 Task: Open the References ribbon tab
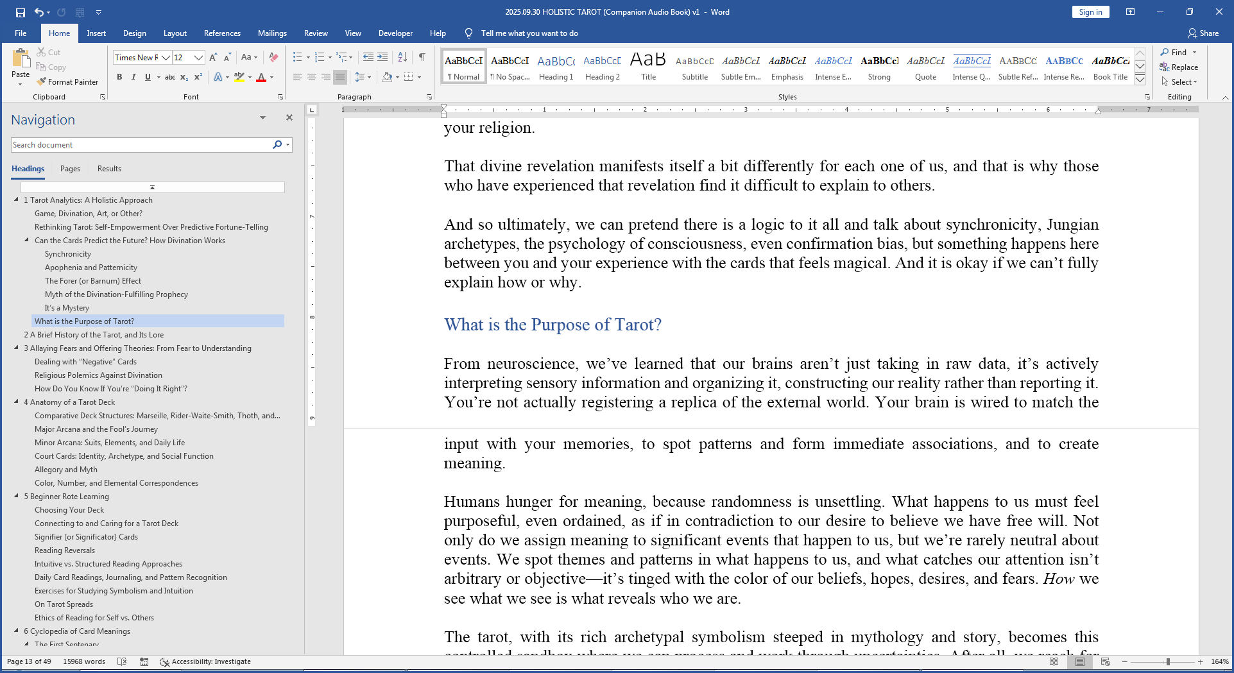[x=222, y=33]
